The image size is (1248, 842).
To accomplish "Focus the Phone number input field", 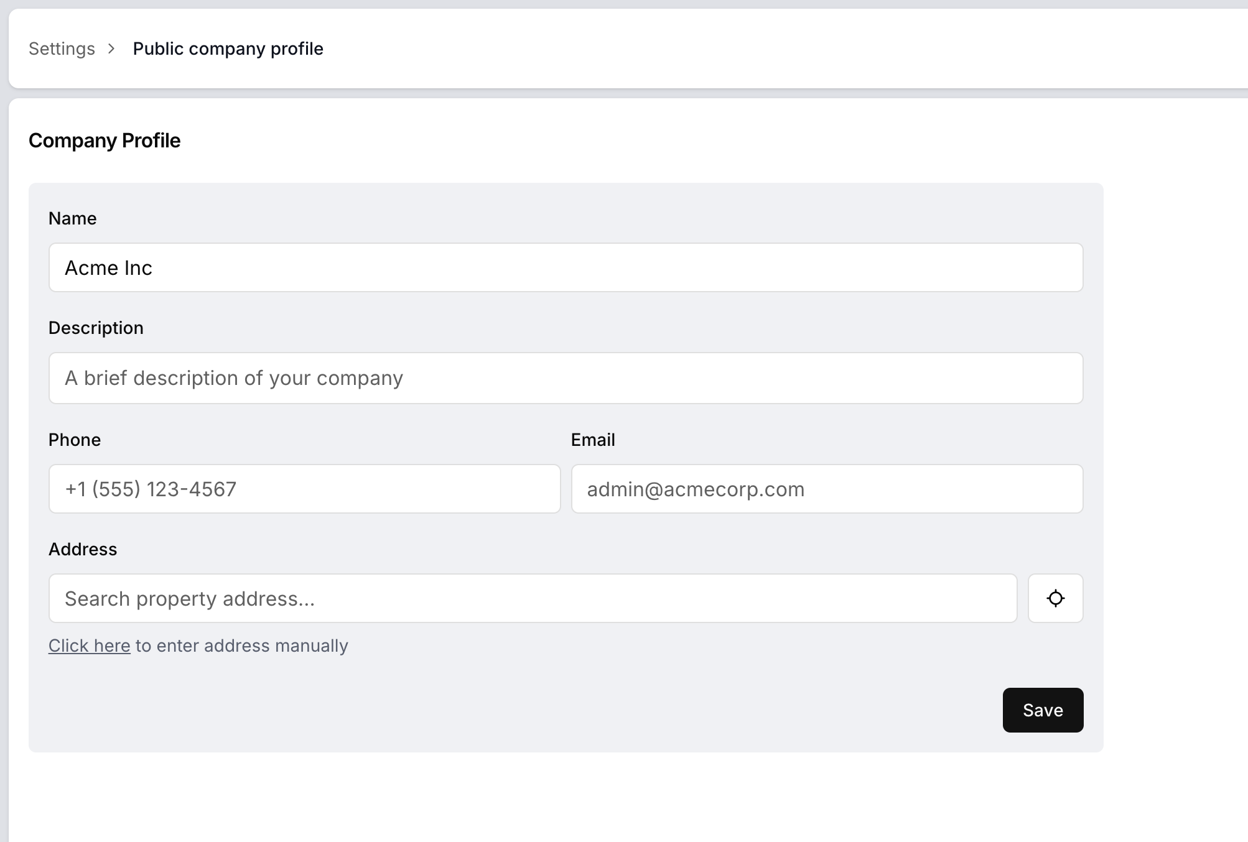I will pyautogui.click(x=304, y=489).
